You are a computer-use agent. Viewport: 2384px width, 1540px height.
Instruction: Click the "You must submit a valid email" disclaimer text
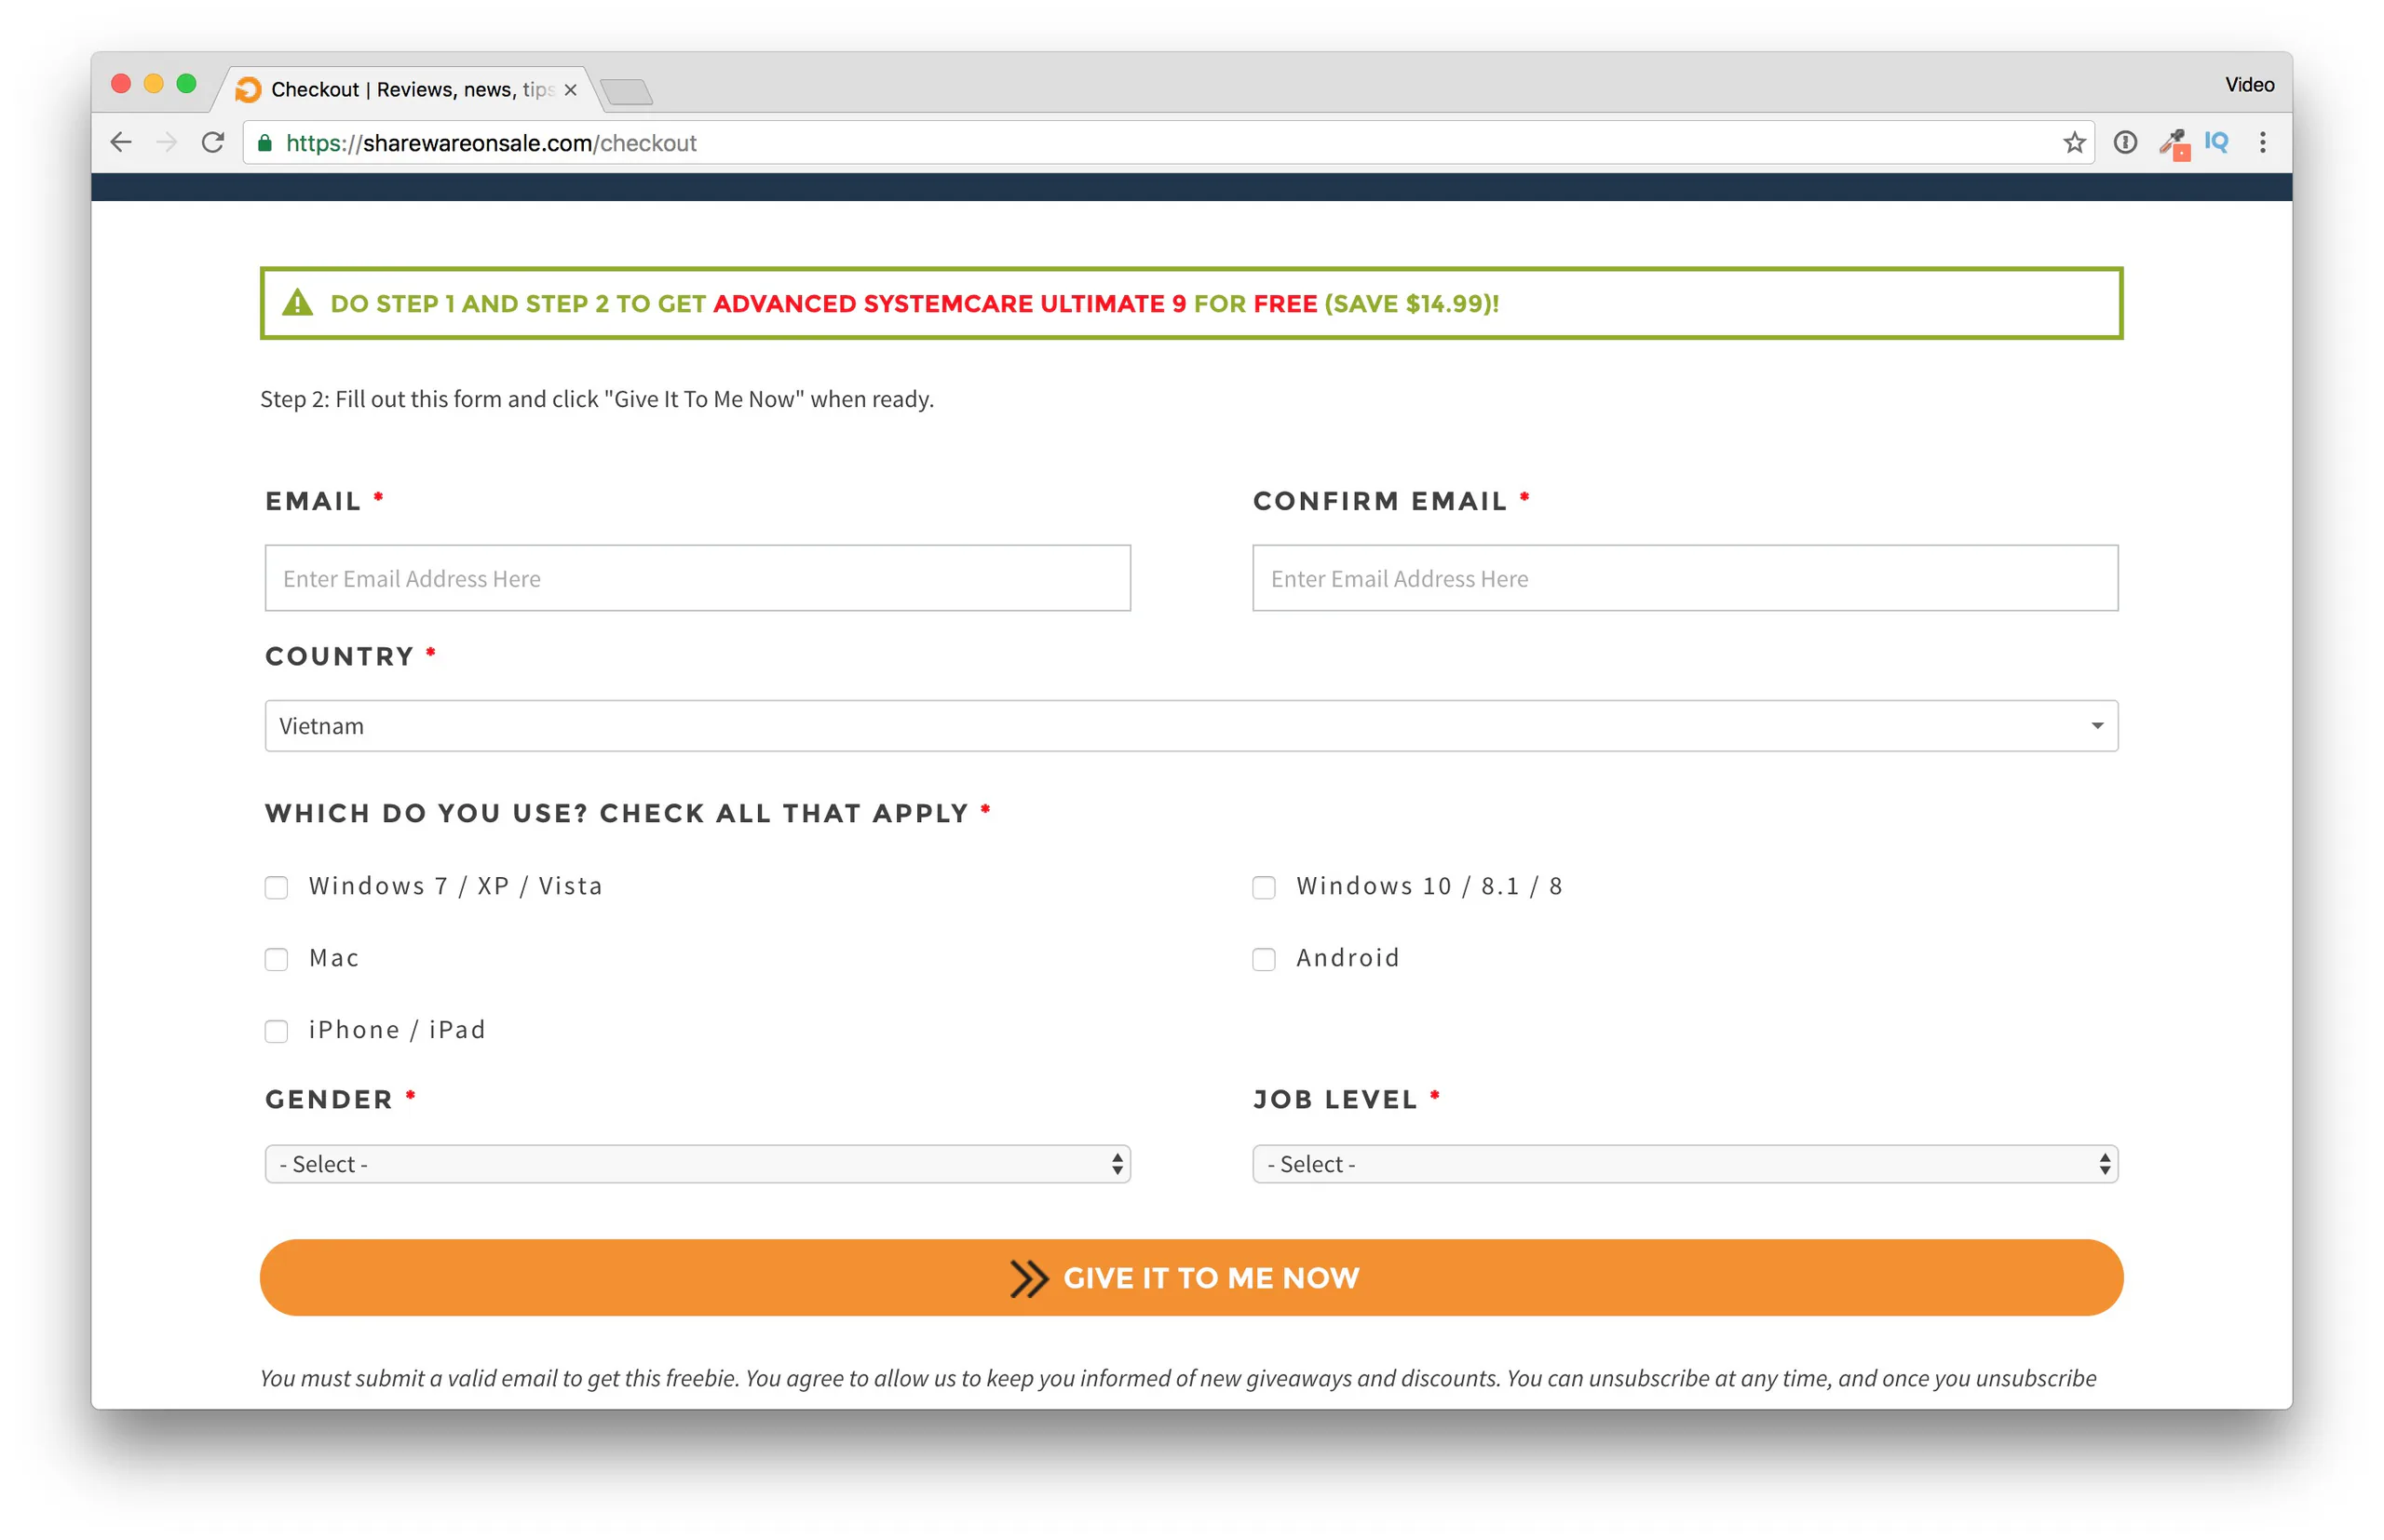coord(1178,1378)
